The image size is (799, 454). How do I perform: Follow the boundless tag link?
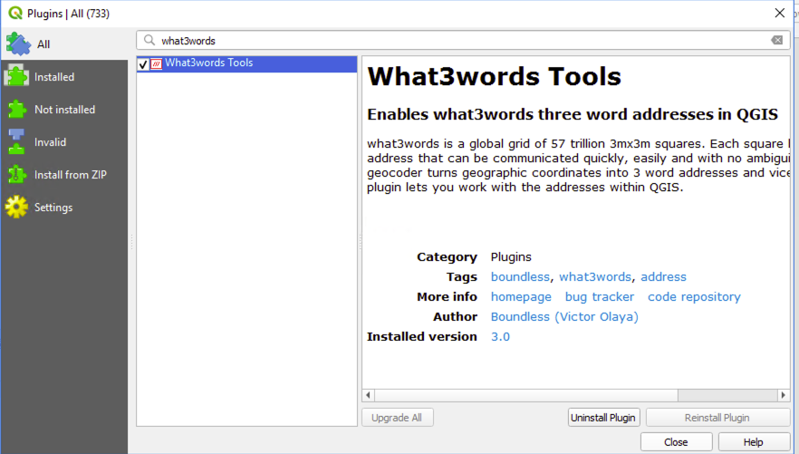pyautogui.click(x=520, y=276)
